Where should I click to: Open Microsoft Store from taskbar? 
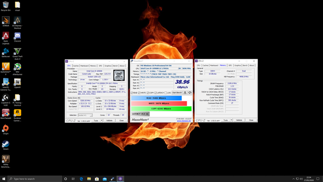97,178
